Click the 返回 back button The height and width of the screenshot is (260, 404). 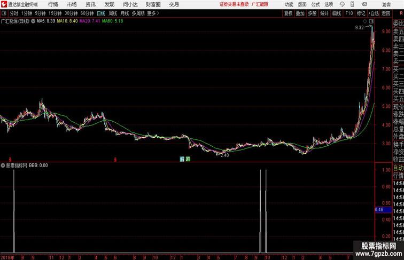pyautogui.click(x=386, y=13)
